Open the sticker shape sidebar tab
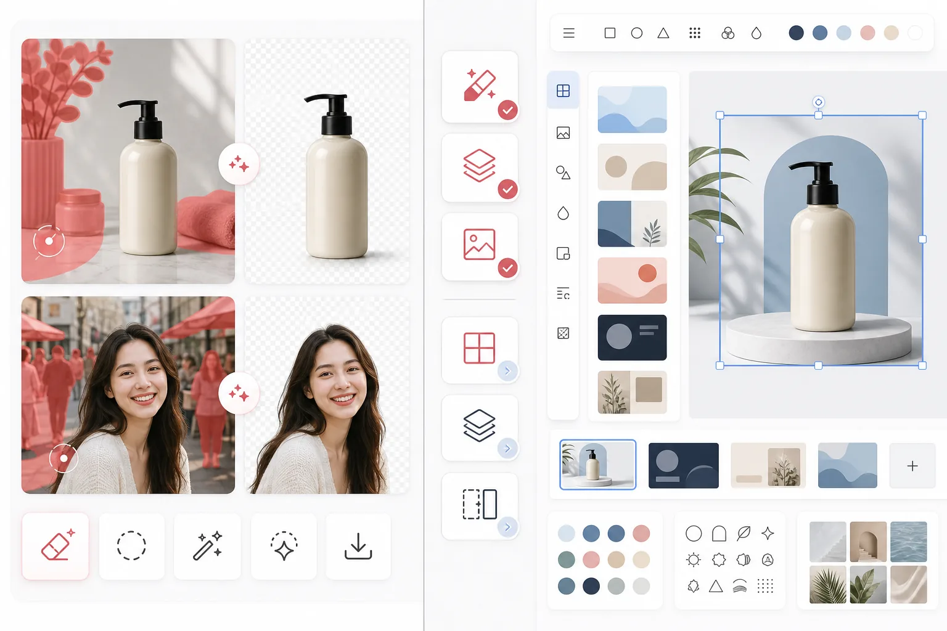 563,253
